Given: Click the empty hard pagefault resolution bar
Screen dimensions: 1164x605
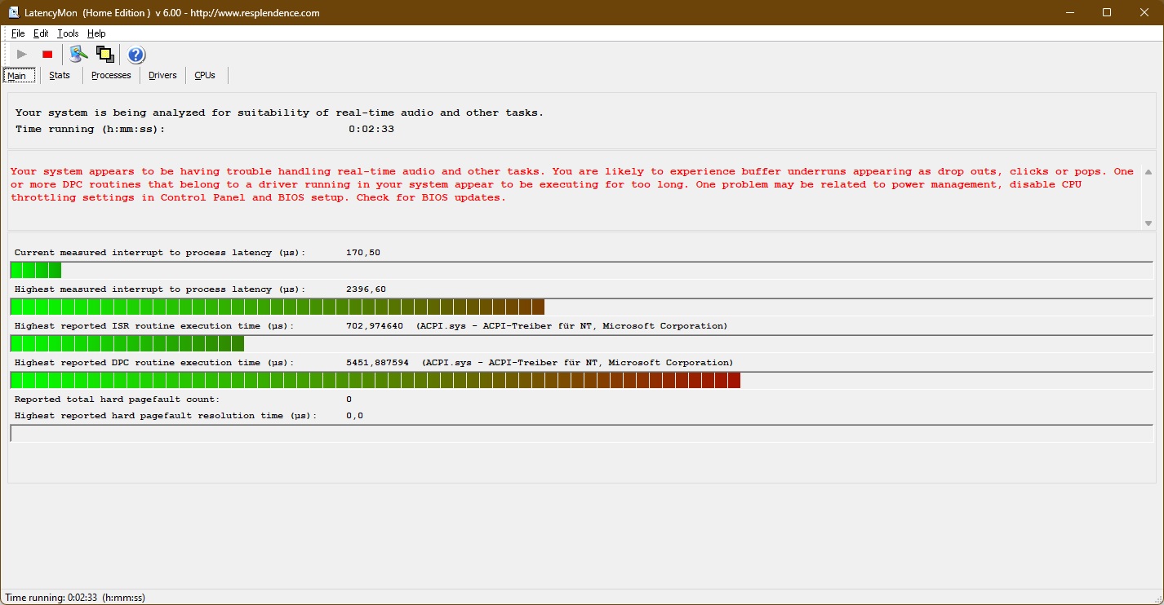Looking at the screenshot, I should coord(582,433).
